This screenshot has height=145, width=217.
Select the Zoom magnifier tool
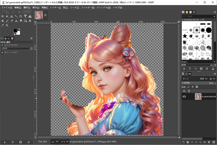7,25
